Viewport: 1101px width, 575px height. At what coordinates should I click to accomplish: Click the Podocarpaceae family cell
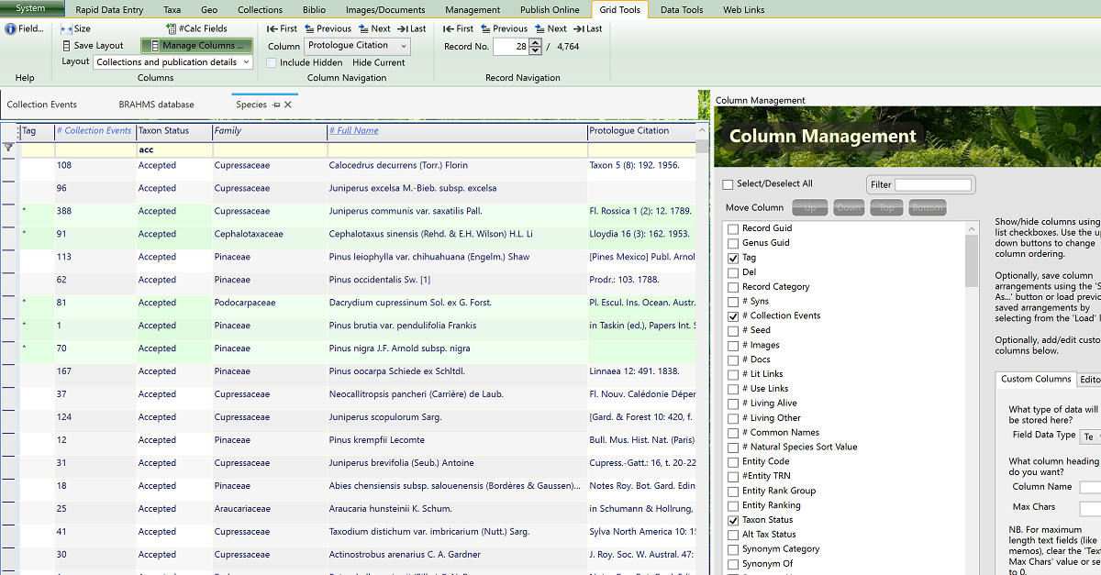(270, 303)
